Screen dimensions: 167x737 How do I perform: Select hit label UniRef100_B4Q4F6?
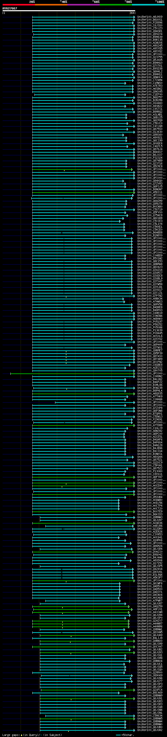150,439
